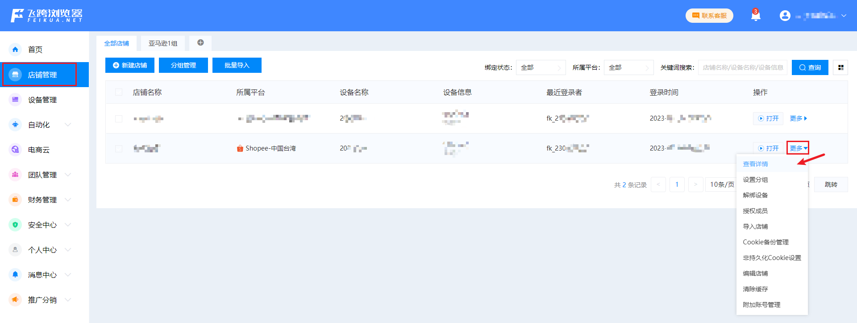Open 设备管理 in the sidebar
Screen dimensions: 857x323
tap(45, 100)
